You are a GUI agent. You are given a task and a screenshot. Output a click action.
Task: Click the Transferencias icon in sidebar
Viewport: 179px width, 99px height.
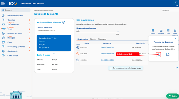pos(3,24)
